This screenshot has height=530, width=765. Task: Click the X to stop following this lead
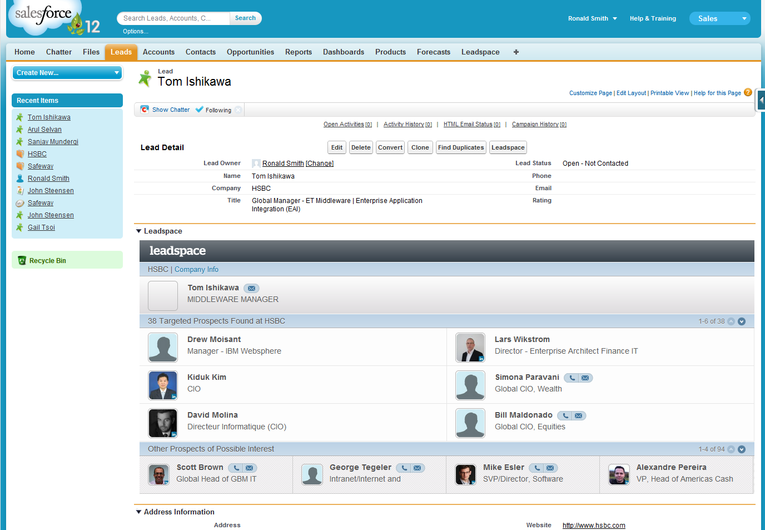point(238,110)
